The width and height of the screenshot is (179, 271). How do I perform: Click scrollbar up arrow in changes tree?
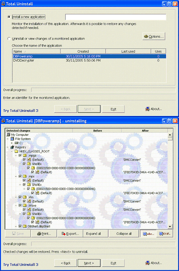(170, 135)
